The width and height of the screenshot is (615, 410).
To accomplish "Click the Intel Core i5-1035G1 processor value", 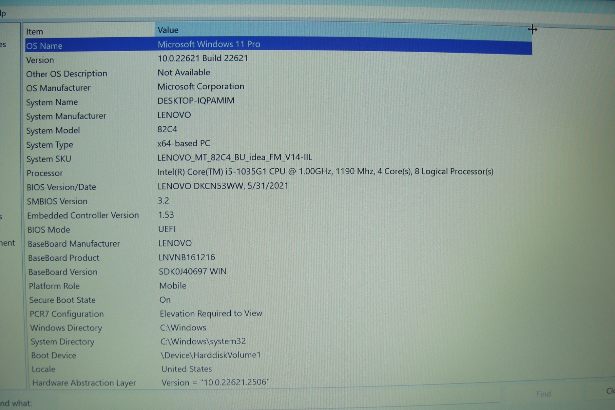I will (326, 172).
